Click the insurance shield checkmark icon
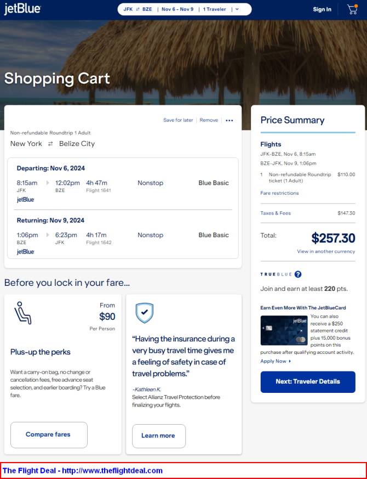 coord(145,313)
